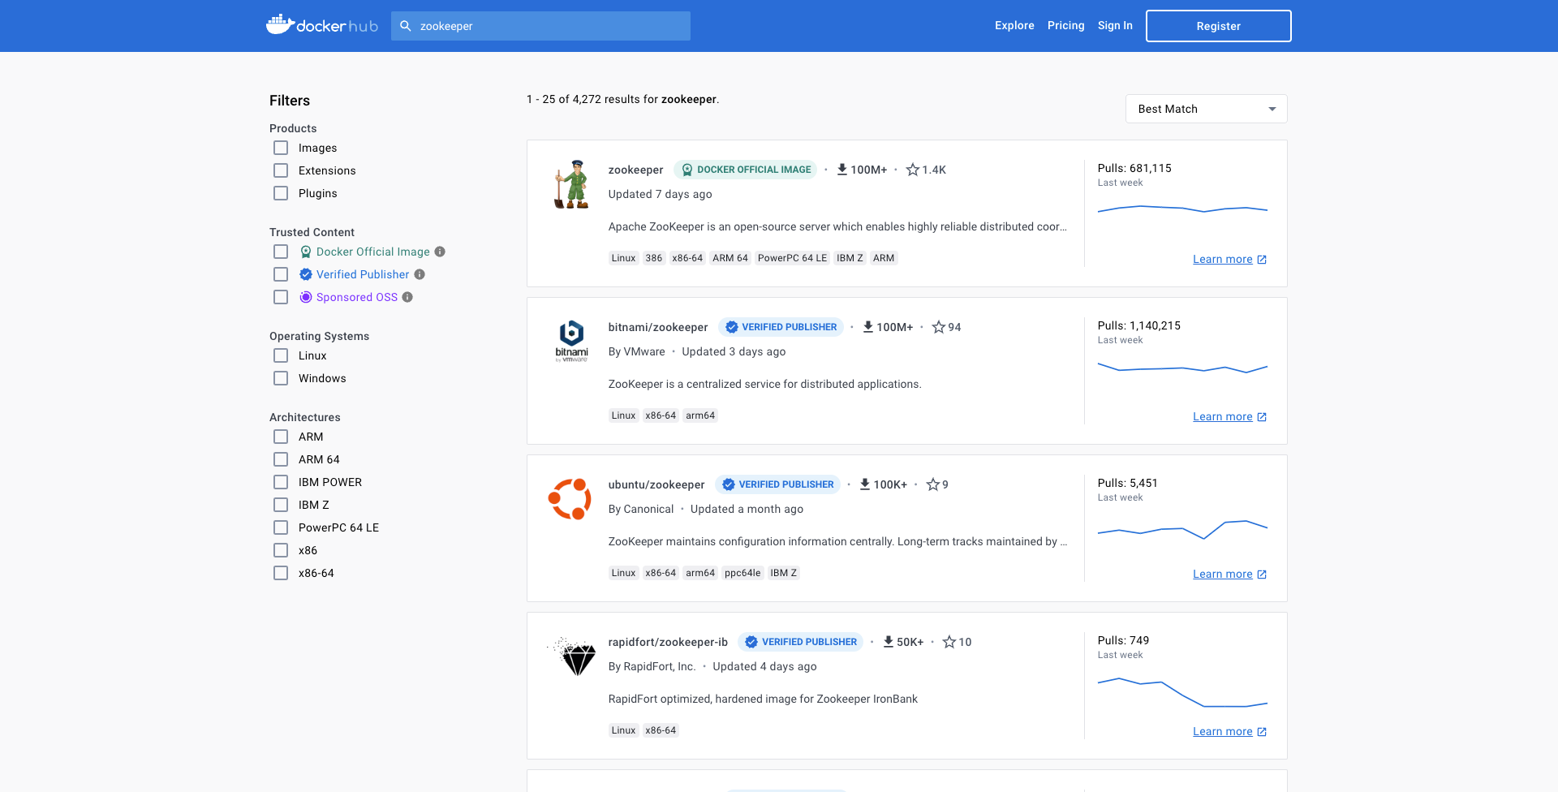The image size is (1558, 792).
Task: Toggle Docker Official Image checkbox
Action: (x=281, y=252)
